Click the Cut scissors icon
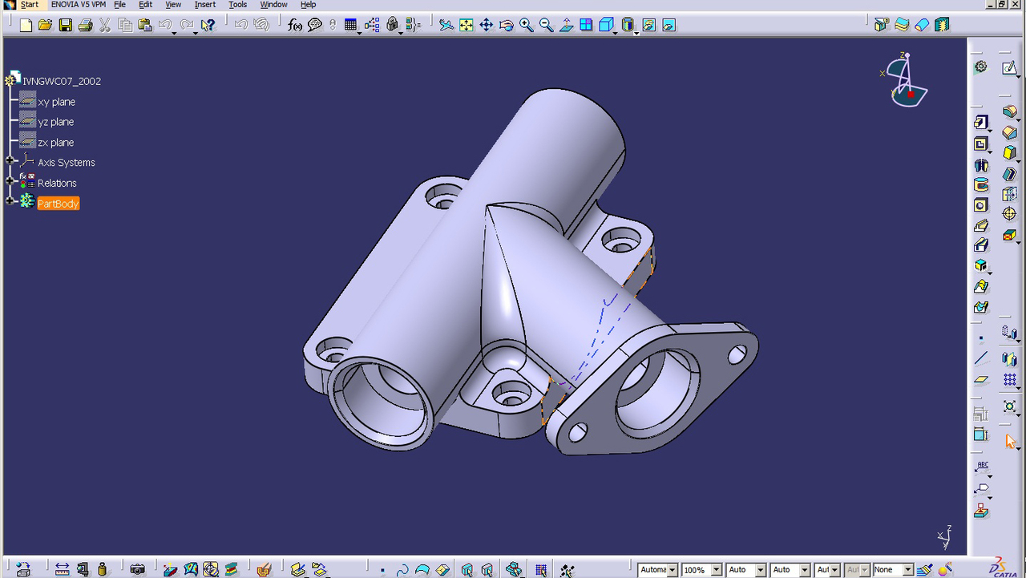1026x578 pixels. [x=105, y=26]
